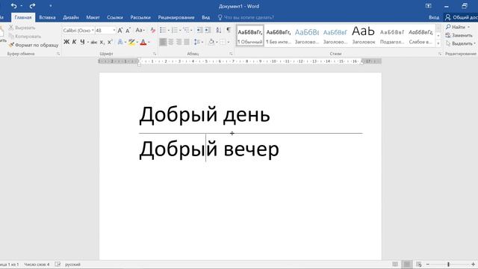The height and width of the screenshot is (269, 478).
Task: Click the Undo arrow icon
Action: (x=13, y=6)
